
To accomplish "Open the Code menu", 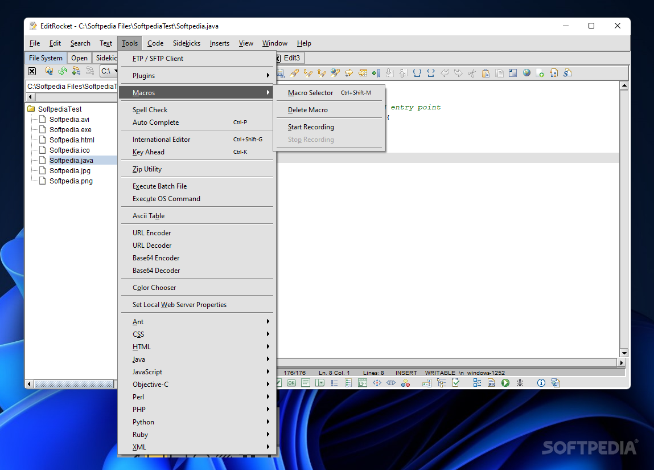I will [x=155, y=43].
